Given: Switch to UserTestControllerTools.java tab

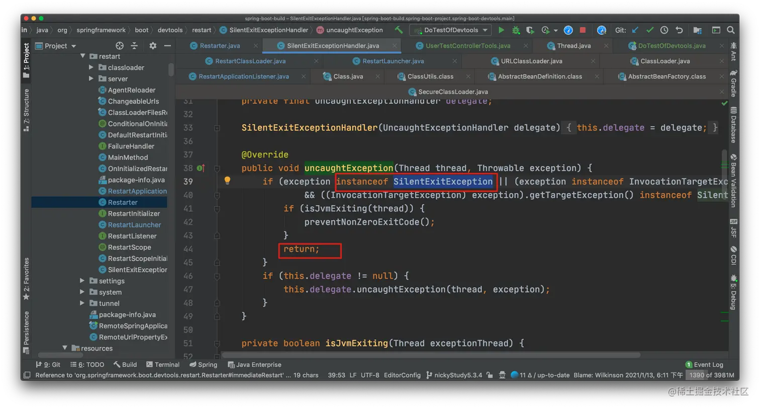Looking at the screenshot, I should click(x=468, y=46).
